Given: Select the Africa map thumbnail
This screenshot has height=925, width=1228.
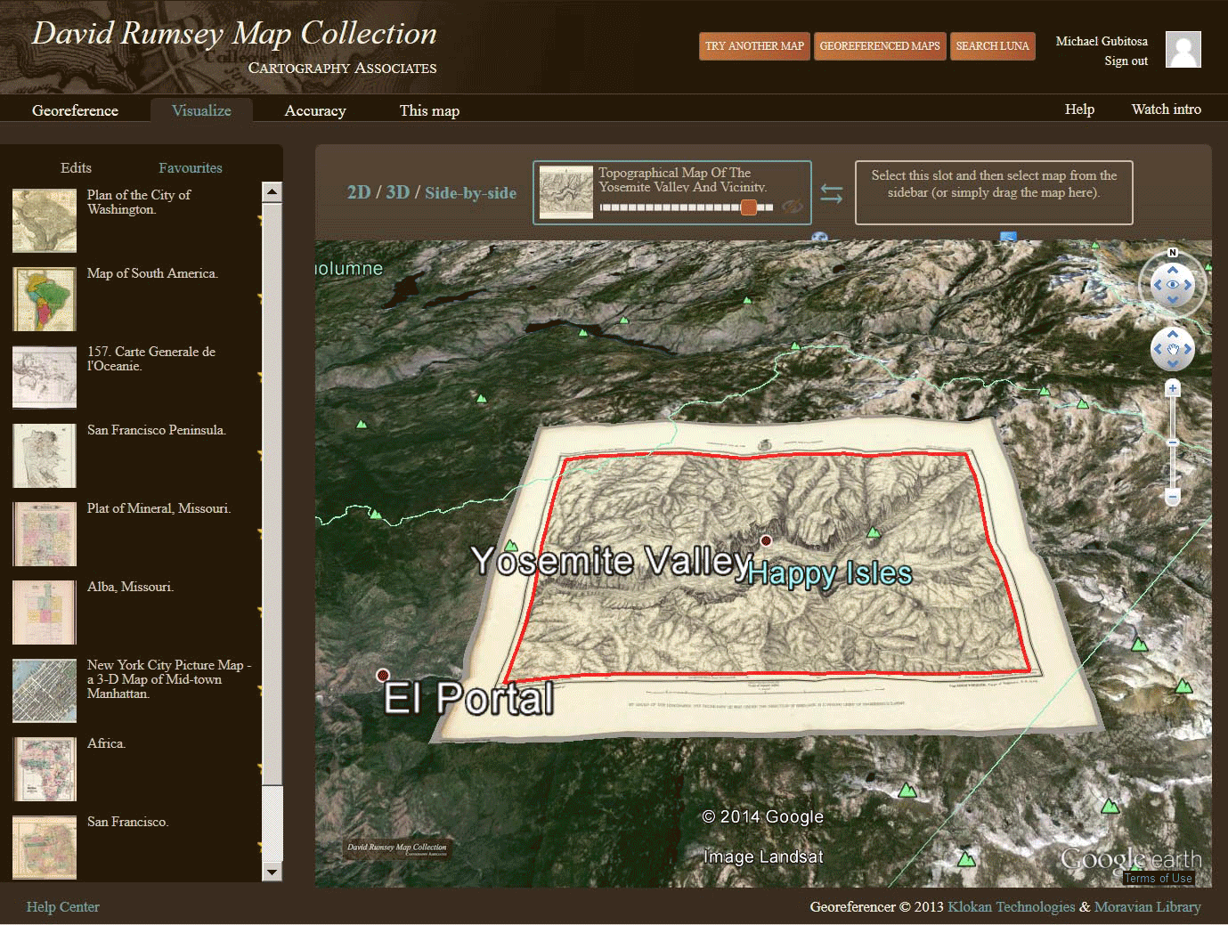Looking at the screenshot, I should 45,769.
